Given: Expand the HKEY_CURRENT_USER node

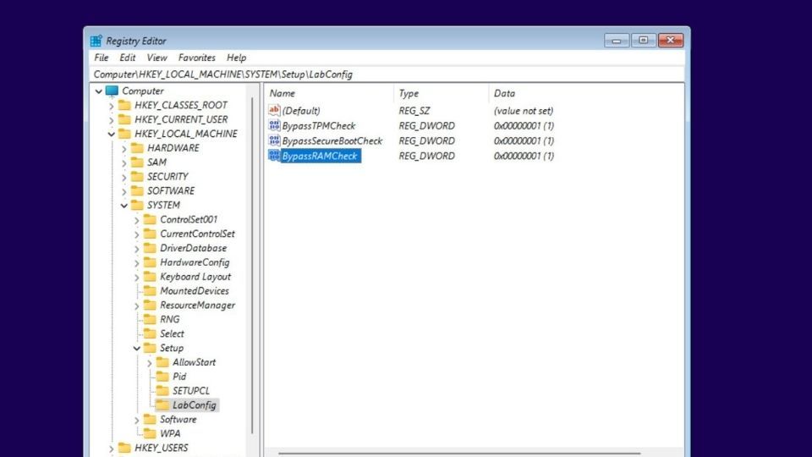Looking at the screenshot, I should click(112, 119).
